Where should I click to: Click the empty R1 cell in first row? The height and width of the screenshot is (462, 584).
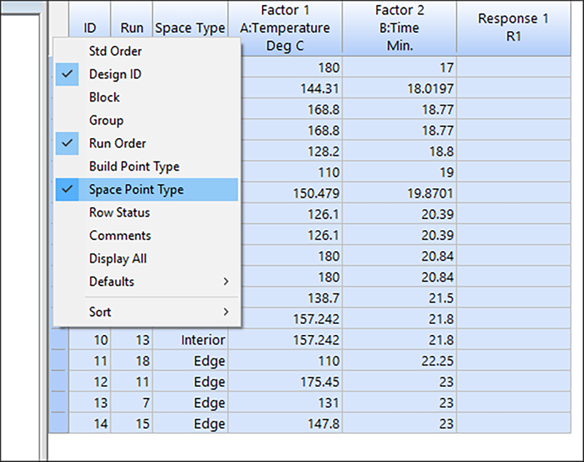coord(512,67)
